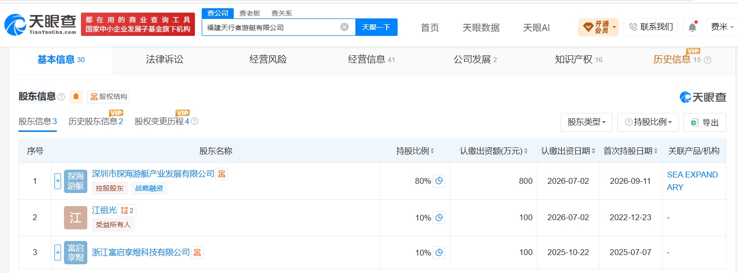View pie chart for 浙江富启享煜 10% share

439,253
